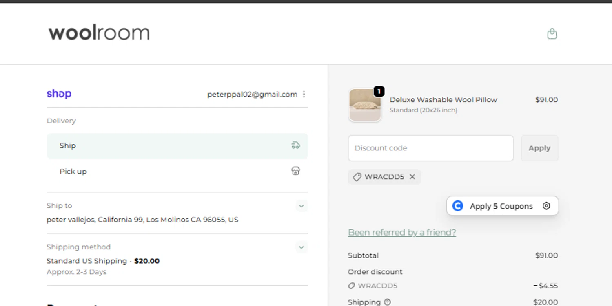Click the Shop Pay logo

pyautogui.click(x=59, y=94)
